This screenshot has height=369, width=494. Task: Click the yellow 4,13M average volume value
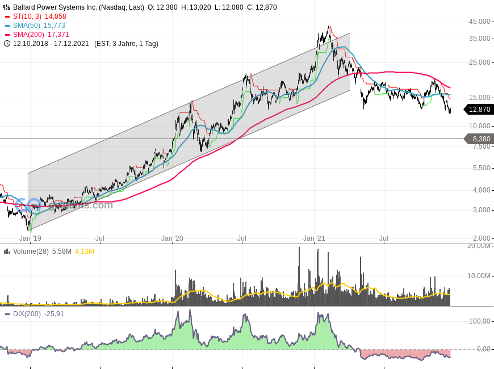pyautogui.click(x=85, y=251)
